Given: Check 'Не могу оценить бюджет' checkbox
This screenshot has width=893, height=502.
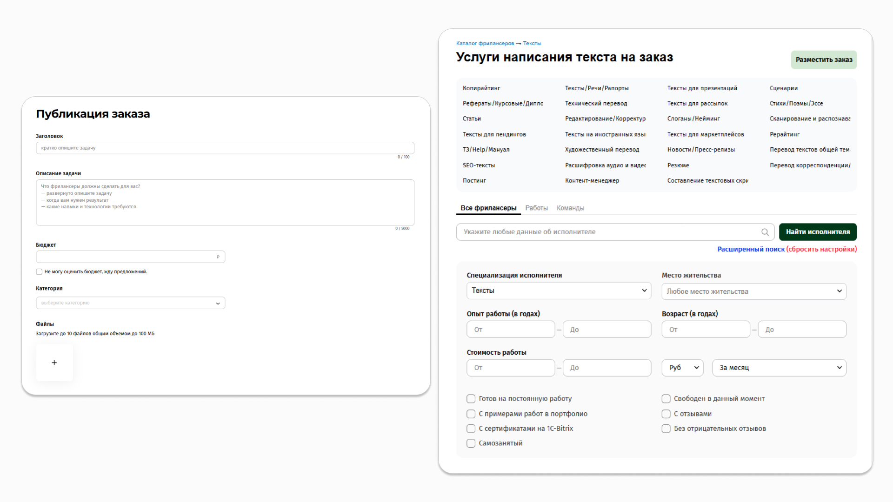Looking at the screenshot, I should tap(39, 272).
